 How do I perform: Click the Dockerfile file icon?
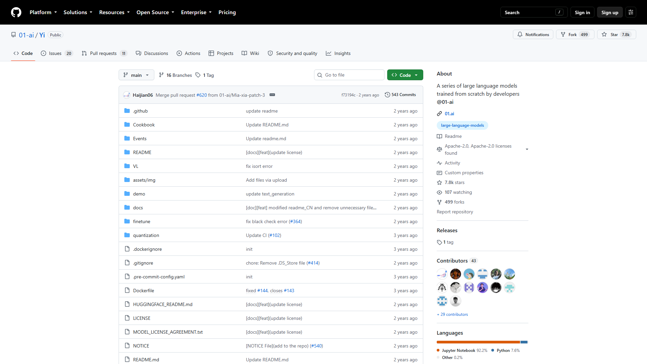(x=127, y=291)
